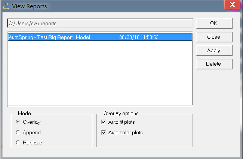The width and height of the screenshot is (243, 159).
Task: Delete the selected report
Action: [214, 64]
